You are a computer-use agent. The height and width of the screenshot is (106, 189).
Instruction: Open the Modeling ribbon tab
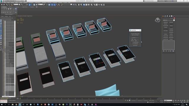4,7
